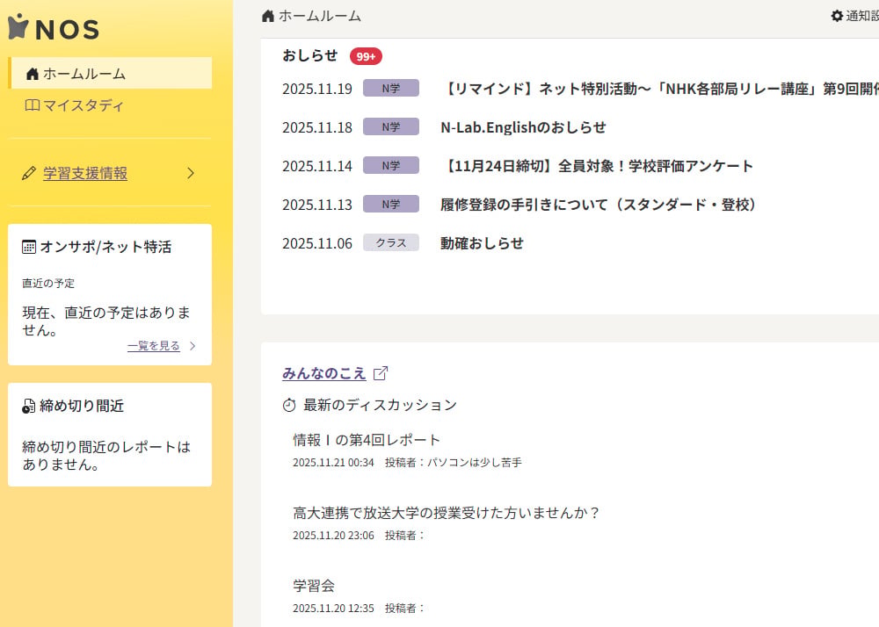Click the house icon in breadcrumb header
Image resolution: width=879 pixels, height=627 pixels.
coord(268,16)
